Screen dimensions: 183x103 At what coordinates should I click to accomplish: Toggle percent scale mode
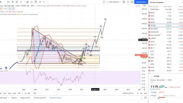138,93
